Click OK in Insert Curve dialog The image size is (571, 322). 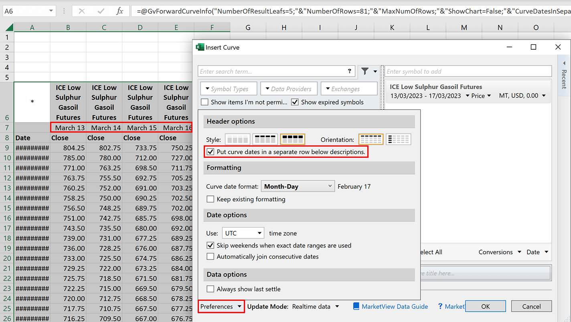point(486,306)
